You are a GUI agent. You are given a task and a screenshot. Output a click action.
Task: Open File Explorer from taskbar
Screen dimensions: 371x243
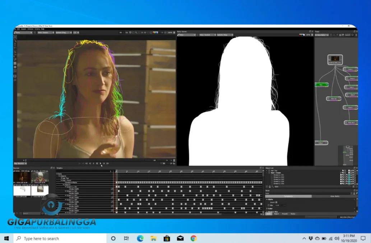pyautogui.click(x=153, y=238)
